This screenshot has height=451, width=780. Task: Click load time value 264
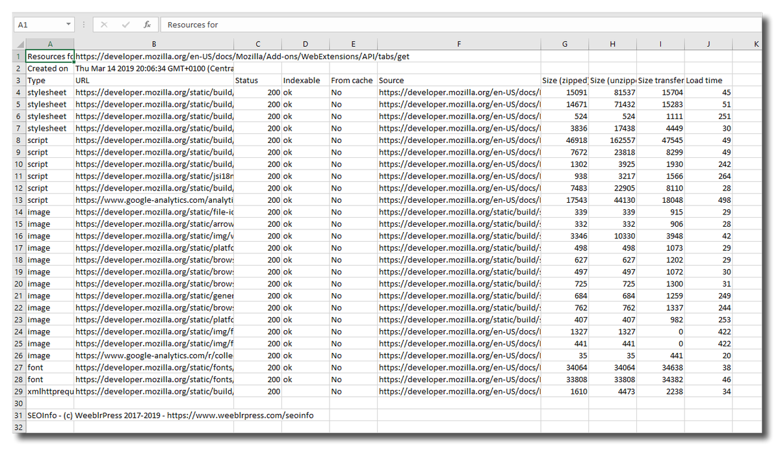708,176
